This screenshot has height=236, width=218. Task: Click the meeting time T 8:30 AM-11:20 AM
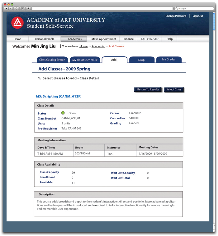coord(50,154)
